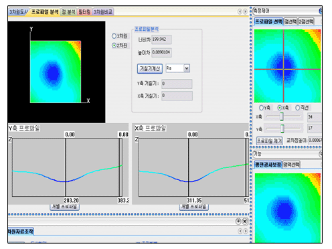Screen dimensions: 332x249
Task: Click the 프로파일 제거 button
Action: (x=269, y=141)
